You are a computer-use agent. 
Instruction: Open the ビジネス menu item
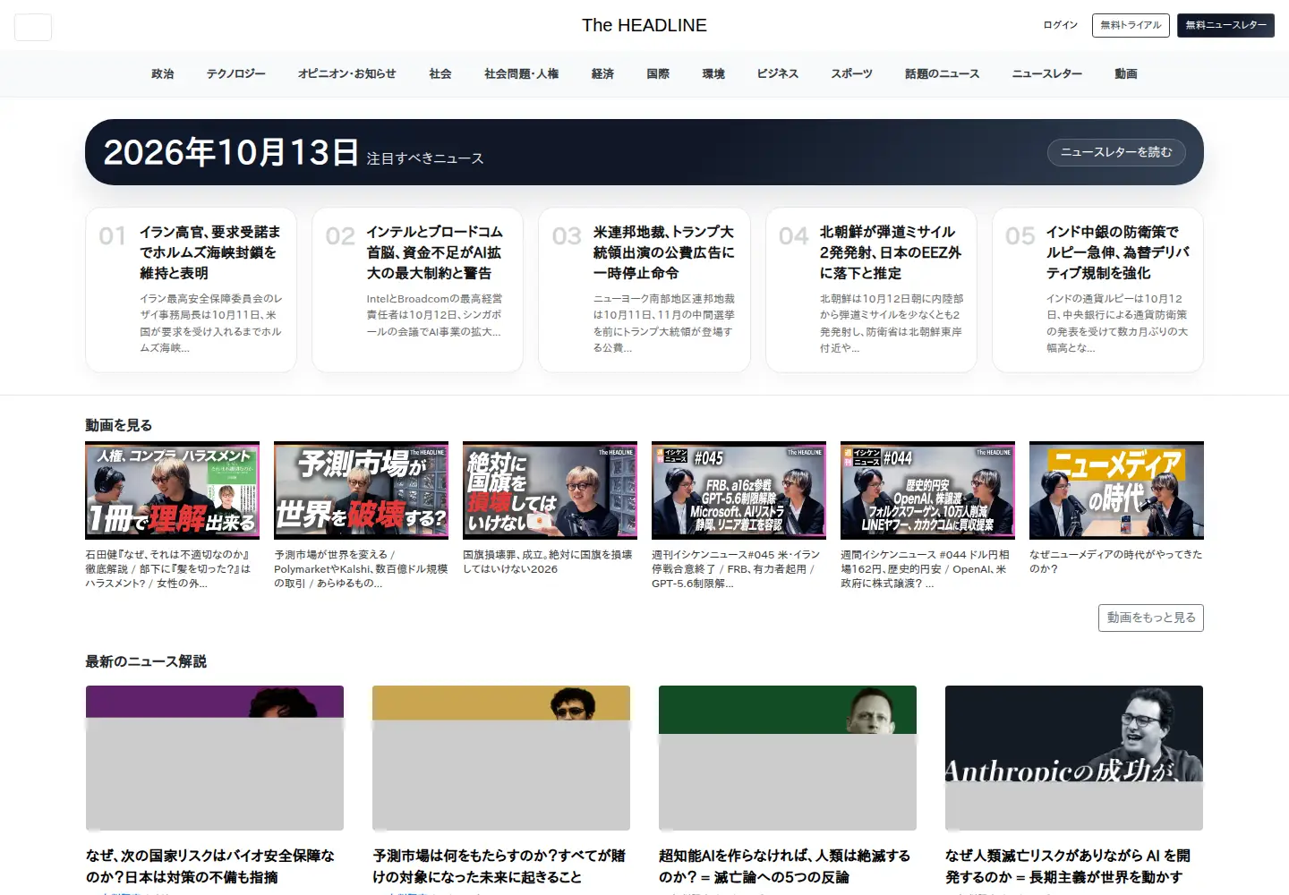click(777, 73)
